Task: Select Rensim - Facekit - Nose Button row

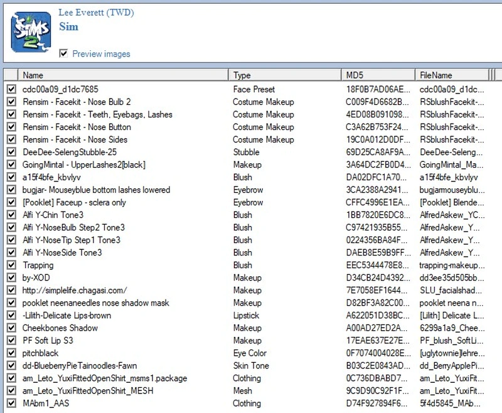Action: coord(77,127)
